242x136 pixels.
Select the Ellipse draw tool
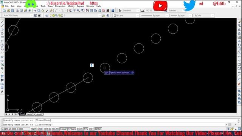2,57
